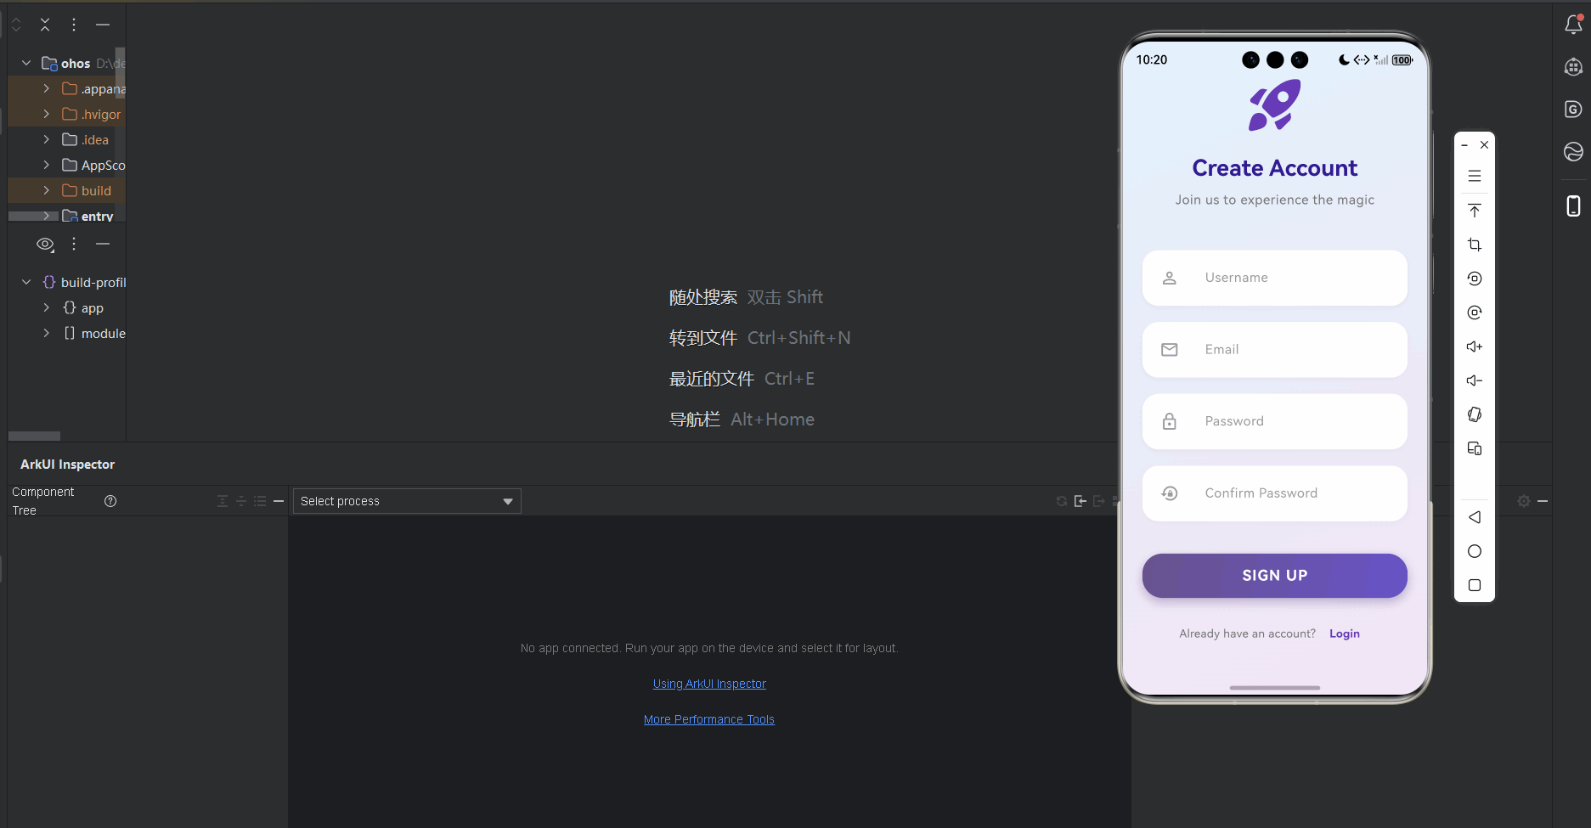Open the Select process dropdown
Viewport: 1591px width, 828px height.
point(406,500)
